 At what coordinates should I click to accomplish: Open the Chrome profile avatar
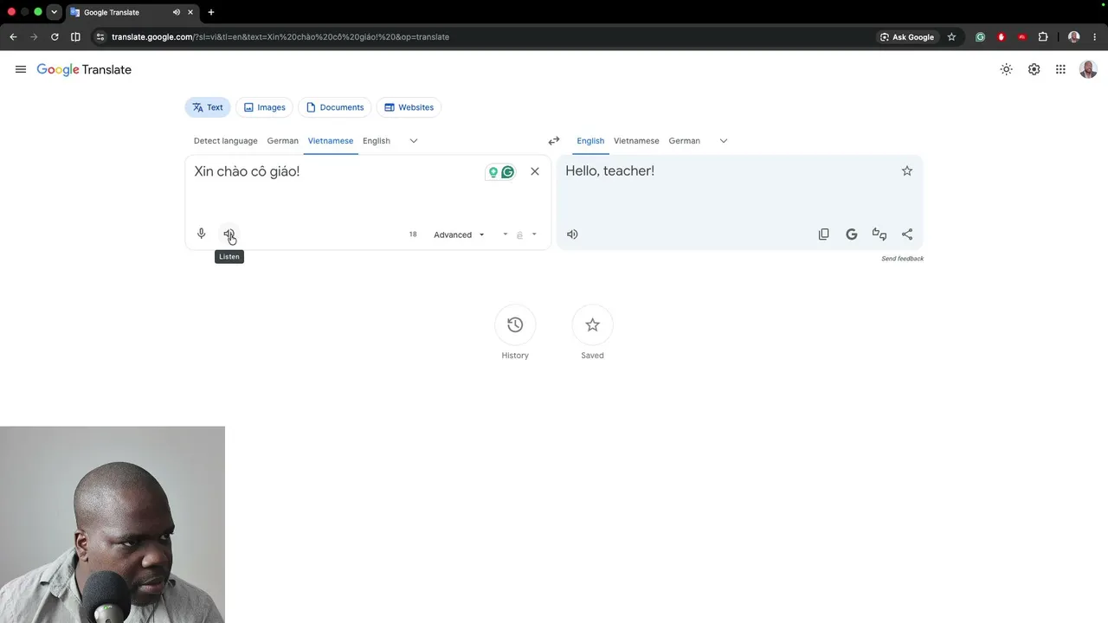pos(1074,37)
